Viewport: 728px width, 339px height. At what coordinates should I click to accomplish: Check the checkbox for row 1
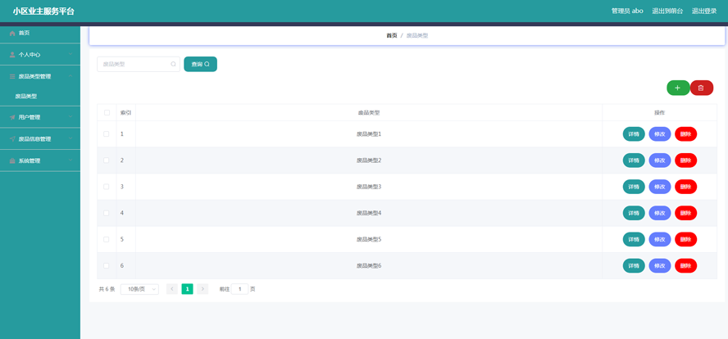click(x=107, y=134)
